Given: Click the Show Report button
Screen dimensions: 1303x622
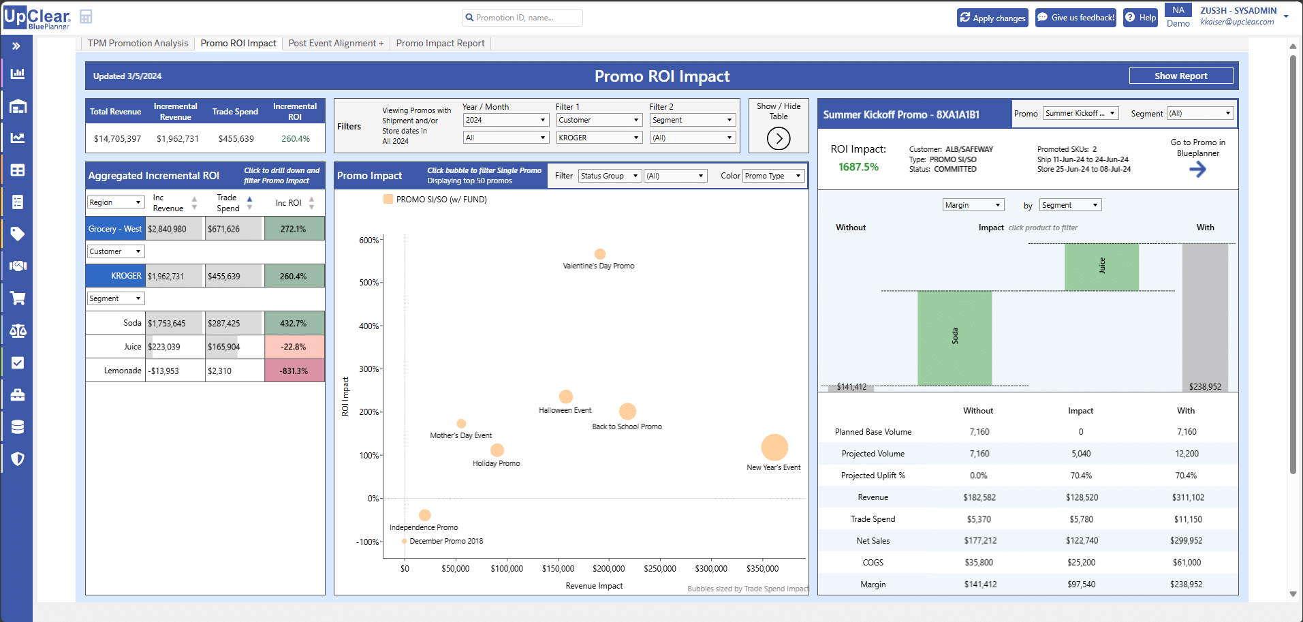Looking at the screenshot, I should (x=1180, y=76).
